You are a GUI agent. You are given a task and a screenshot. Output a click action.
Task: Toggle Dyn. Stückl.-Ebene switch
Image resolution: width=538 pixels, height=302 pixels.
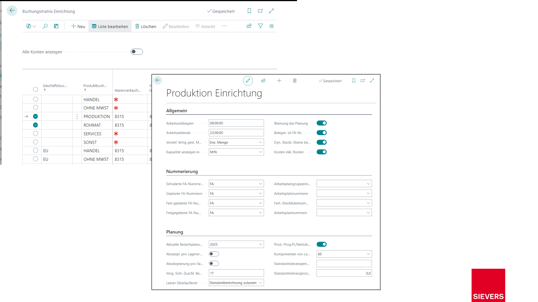[322, 142]
